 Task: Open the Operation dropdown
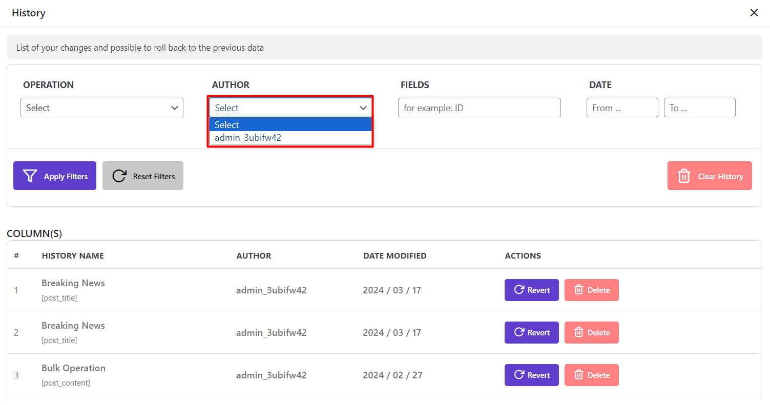[101, 108]
